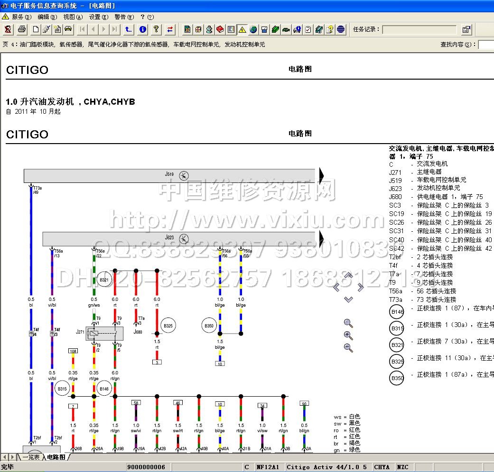Click the clipboard checkmark icon in toolbar

tap(308, 29)
